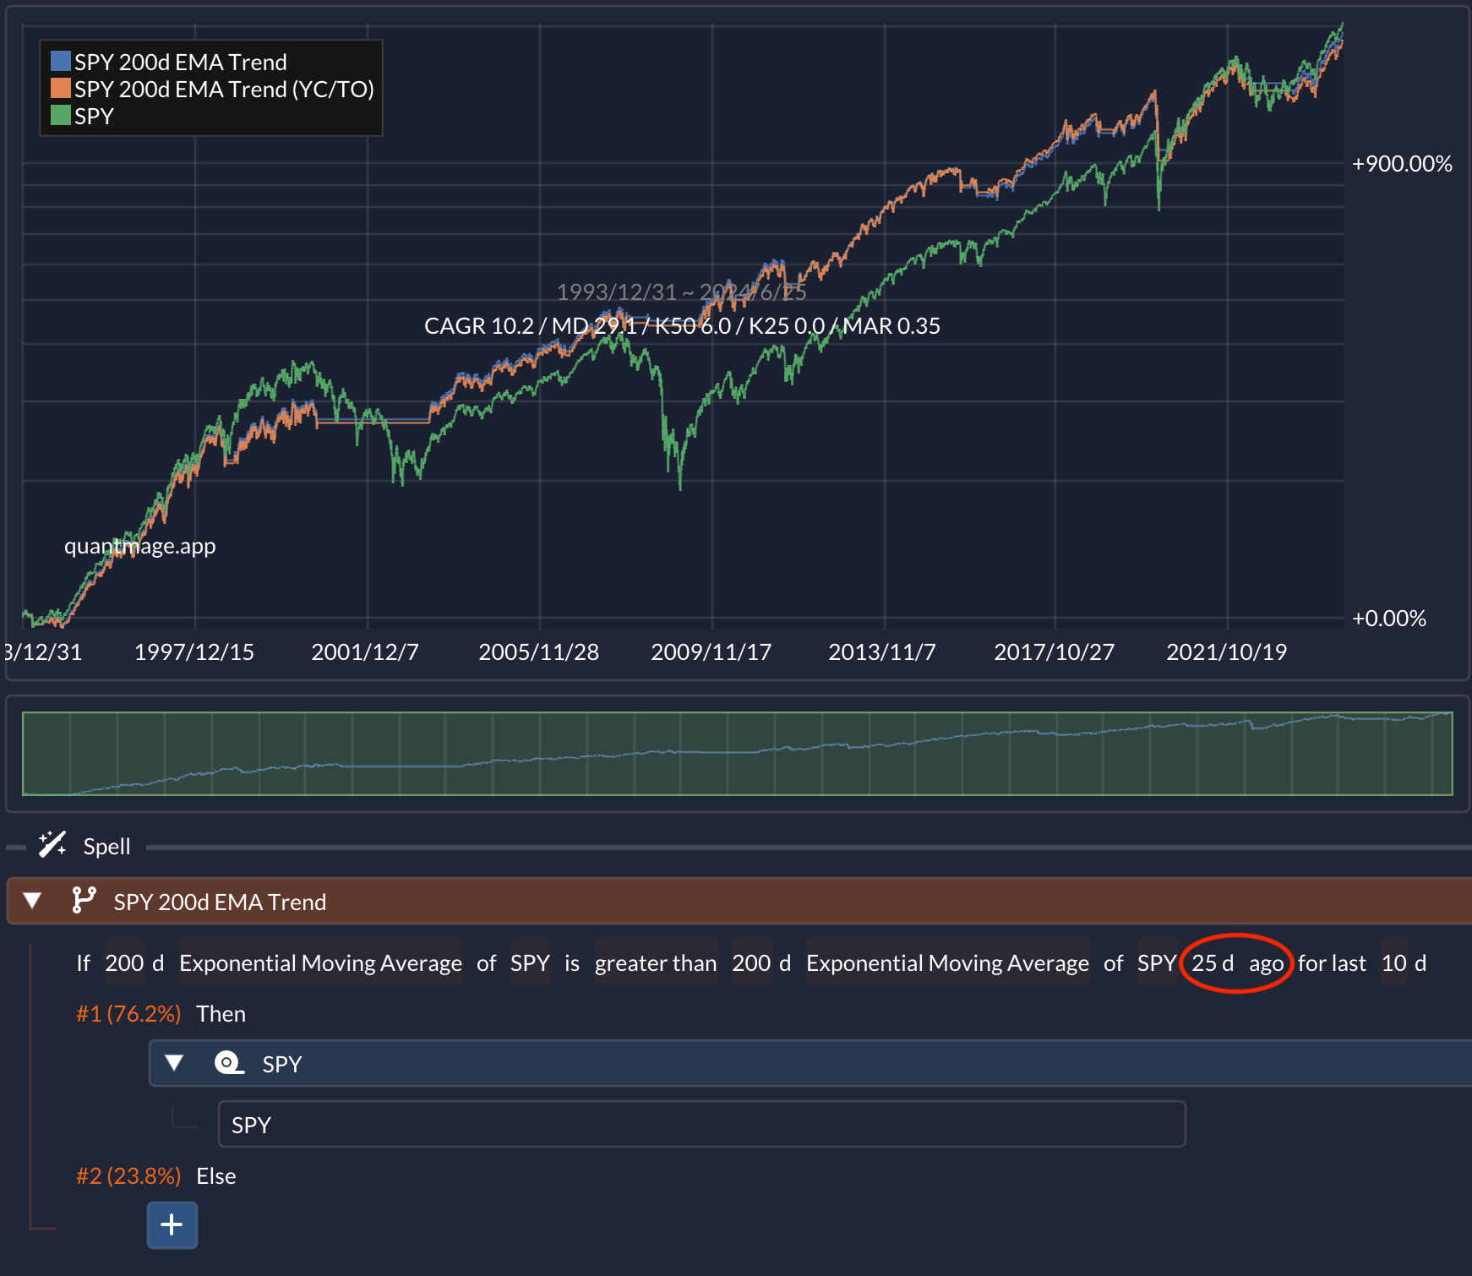Click the +900.00% axis label
Viewport: 1472px width, 1276px height.
[1402, 164]
